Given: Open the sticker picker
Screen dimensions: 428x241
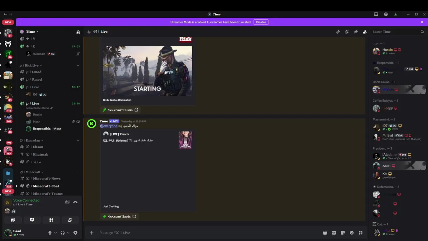Looking at the screenshot, I should tap(343, 233).
